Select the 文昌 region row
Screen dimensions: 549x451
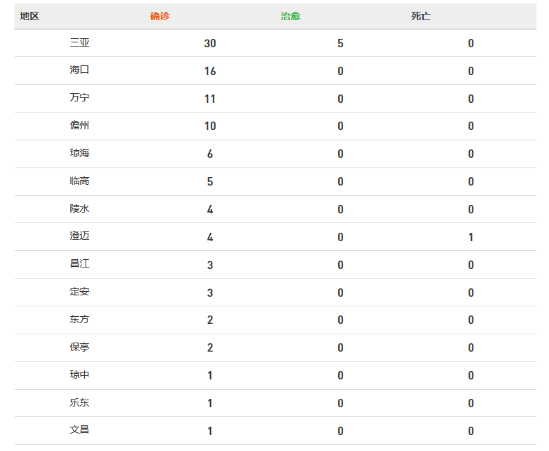[276, 430]
